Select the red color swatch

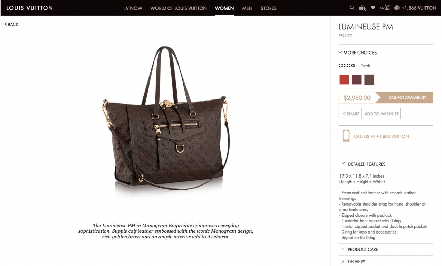[x=344, y=80]
